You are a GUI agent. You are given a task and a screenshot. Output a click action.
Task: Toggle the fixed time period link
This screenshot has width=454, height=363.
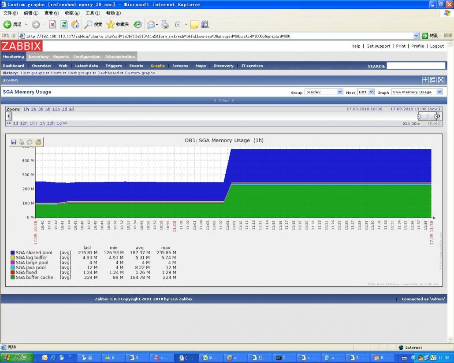coord(435,123)
